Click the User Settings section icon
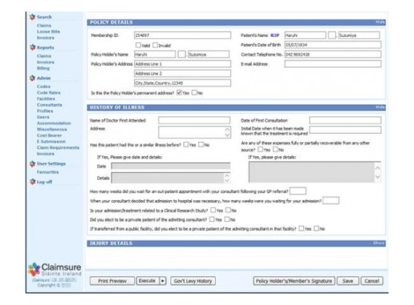414x305 pixels. [32, 163]
